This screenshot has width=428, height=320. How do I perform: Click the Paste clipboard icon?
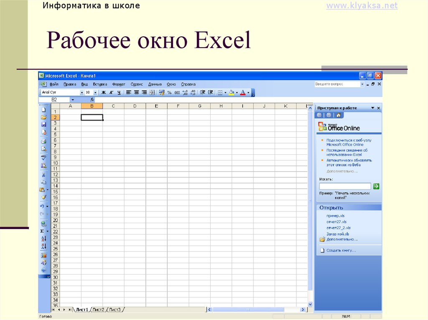point(42,190)
